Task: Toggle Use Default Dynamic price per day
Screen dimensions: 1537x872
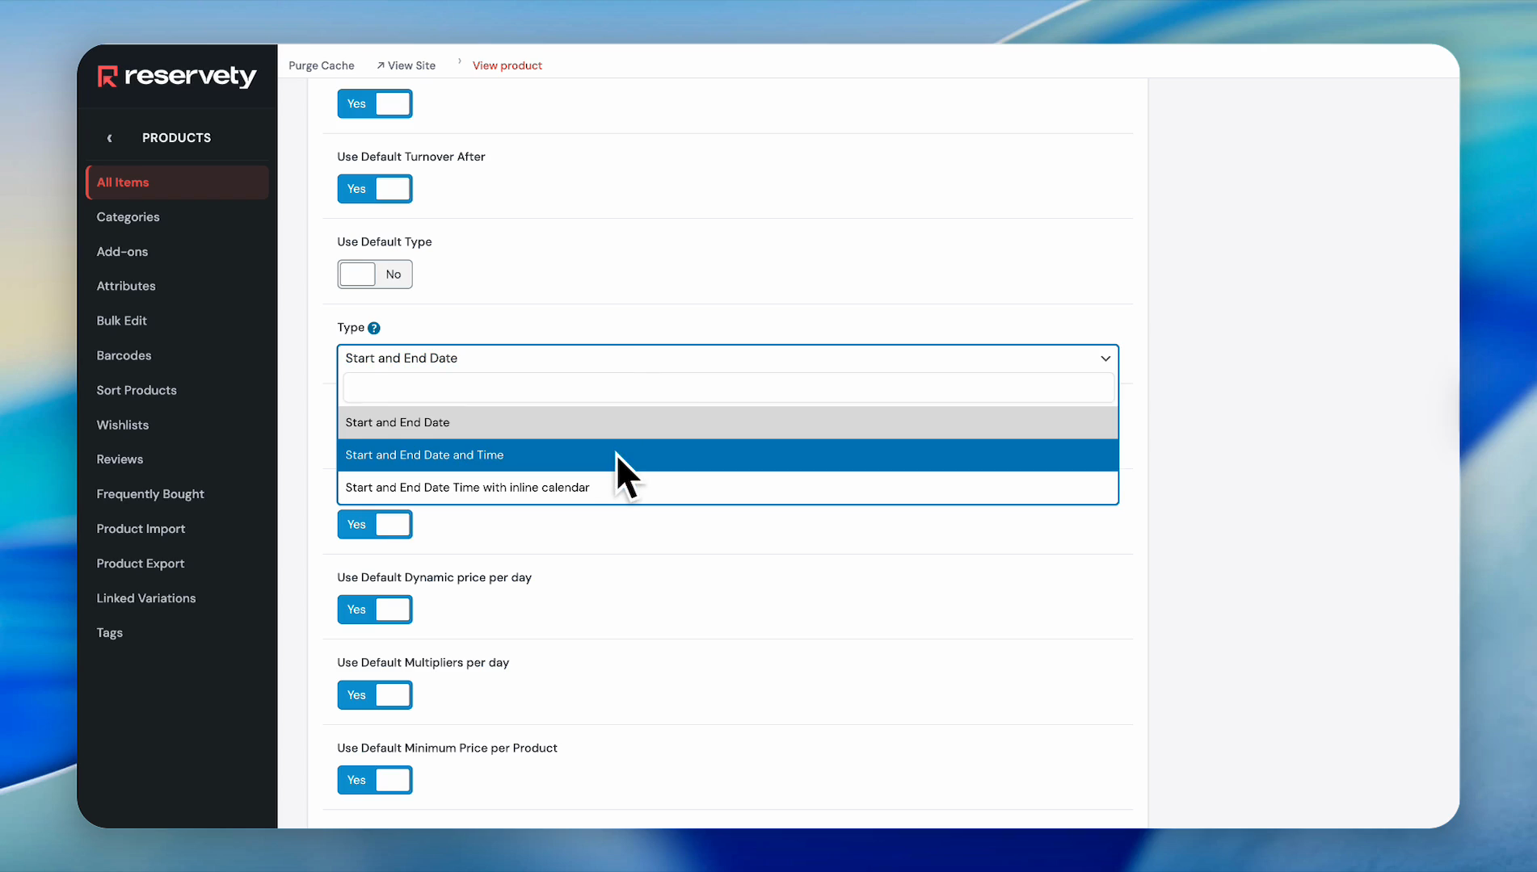Action: tap(375, 610)
